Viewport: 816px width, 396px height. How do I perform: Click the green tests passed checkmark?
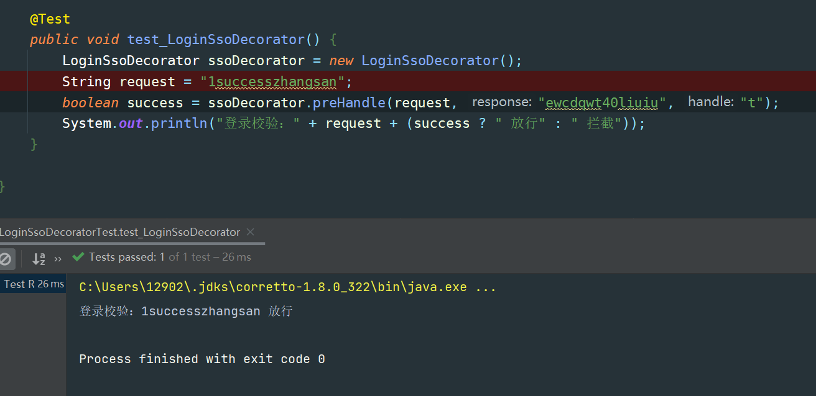point(78,257)
